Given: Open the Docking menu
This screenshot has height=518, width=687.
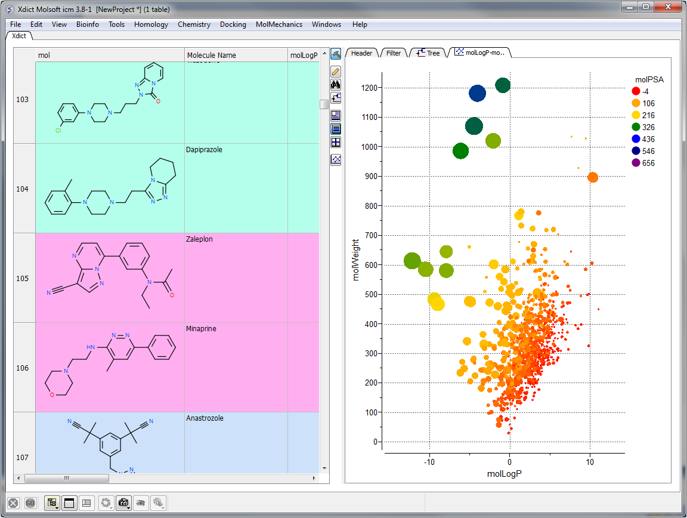Looking at the screenshot, I should tap(233, 24).
